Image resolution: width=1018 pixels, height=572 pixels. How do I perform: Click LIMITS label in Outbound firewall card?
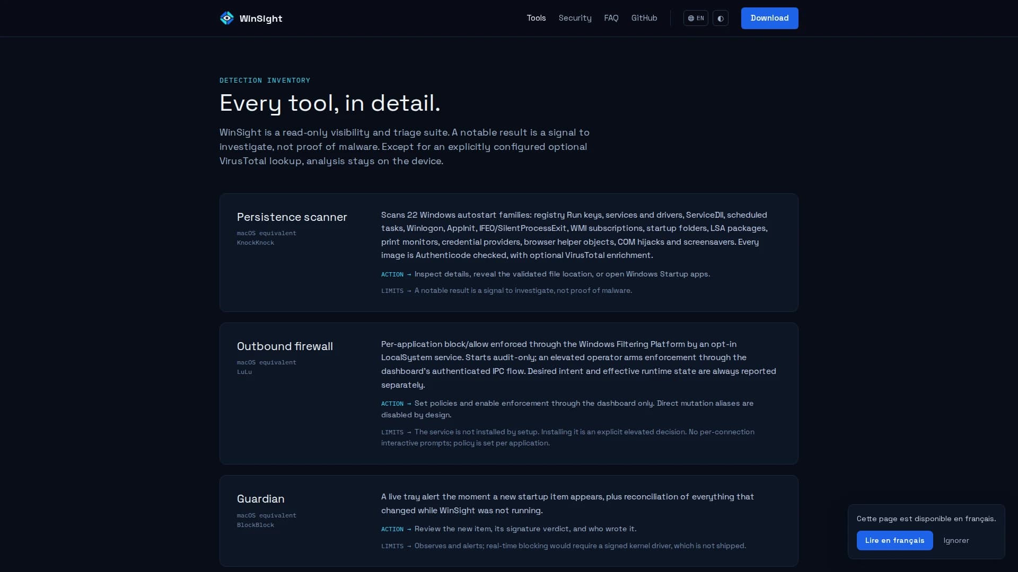(392, 432)
